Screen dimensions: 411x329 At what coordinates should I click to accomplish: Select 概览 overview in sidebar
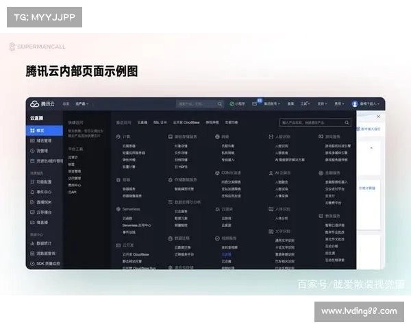pyautogui.click(x=45, y=130)
